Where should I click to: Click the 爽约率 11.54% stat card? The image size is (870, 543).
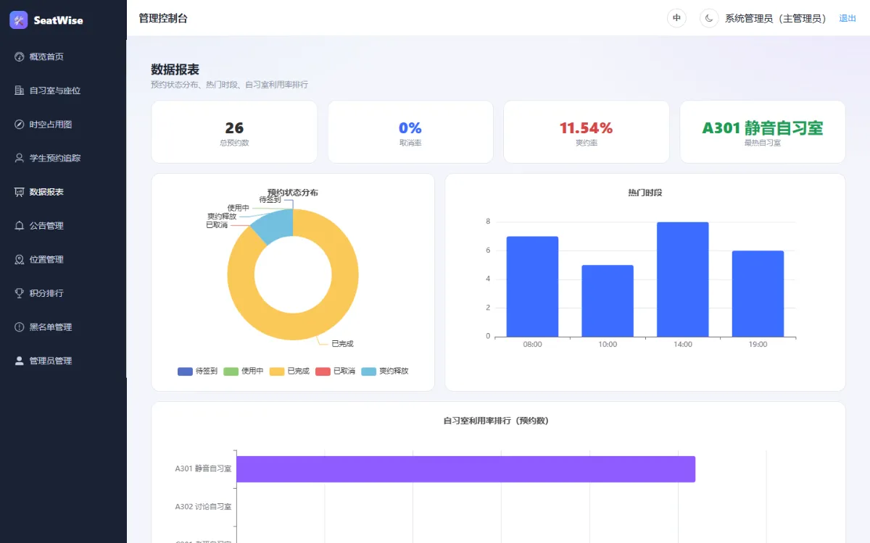click(x=587, y=132)
